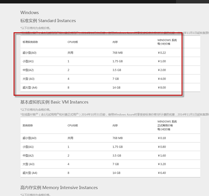The height and width of the screenshot is (196, 209).
Task: Select the 基本虚拟机实例 Basic VM Instances heading
Action: coord(54,102)
